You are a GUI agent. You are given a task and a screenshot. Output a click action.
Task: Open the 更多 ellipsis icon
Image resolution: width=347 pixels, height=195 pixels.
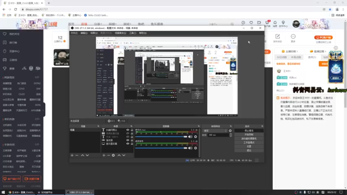293,36
